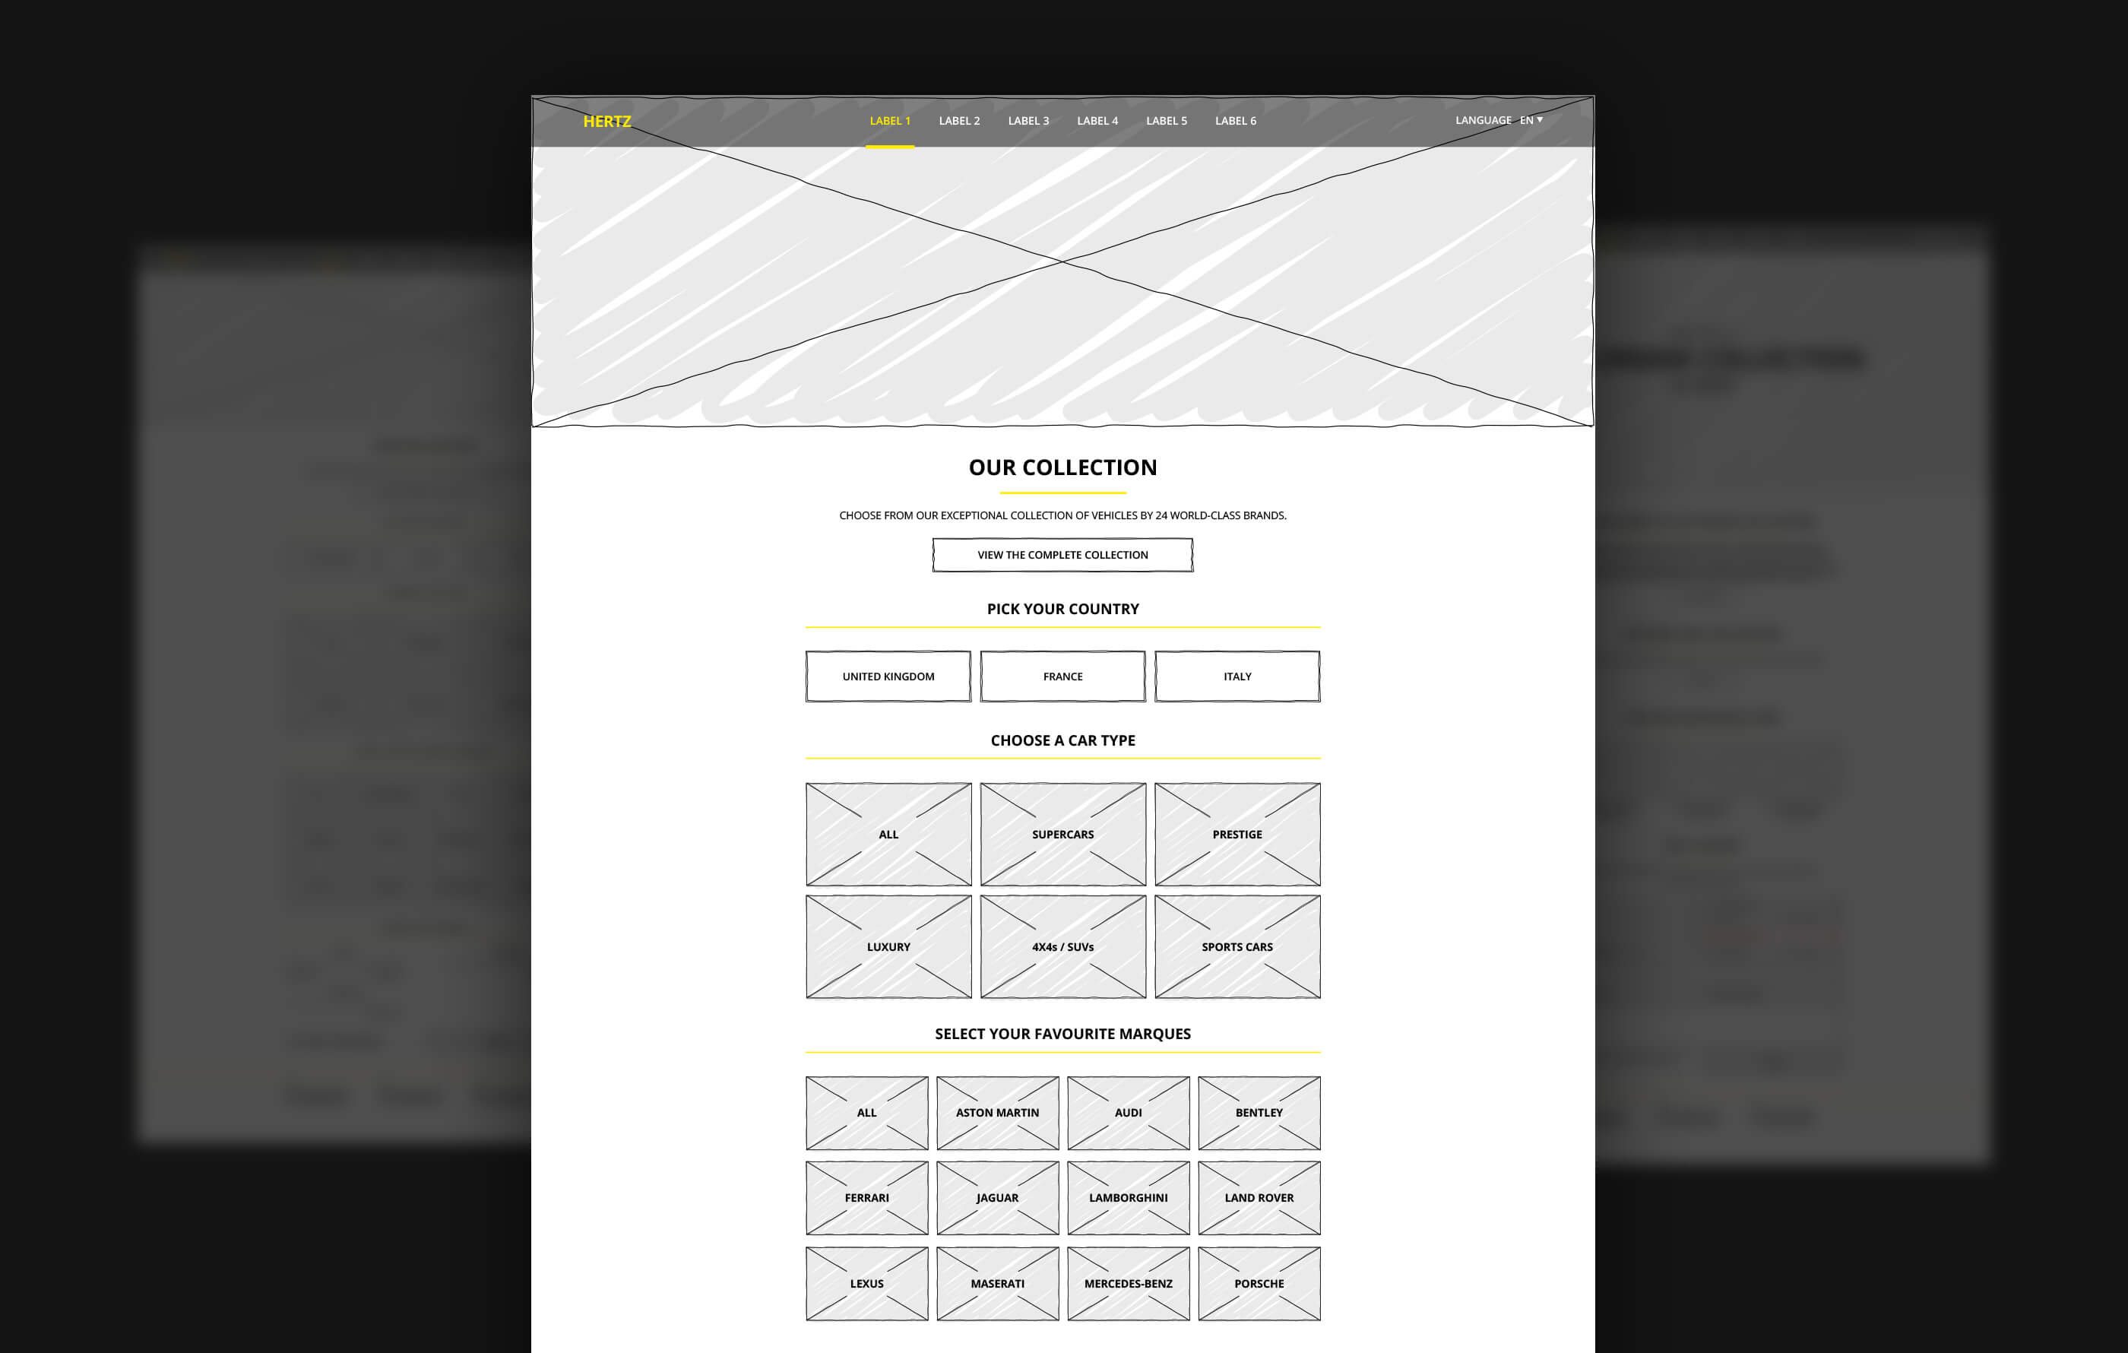Screen dimensions: 2128x1353
Task: Select the Lamborghini marque tile
Action: [x=1128, y=1196]
